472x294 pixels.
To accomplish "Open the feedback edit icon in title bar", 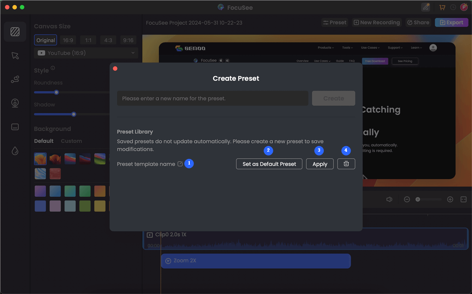I will (x=426, y=7).
